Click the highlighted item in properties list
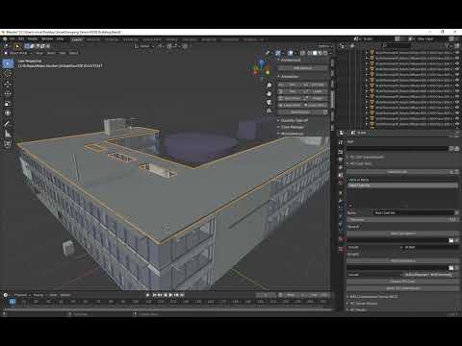The image size is (462, 346). click(x=402, y=185)
